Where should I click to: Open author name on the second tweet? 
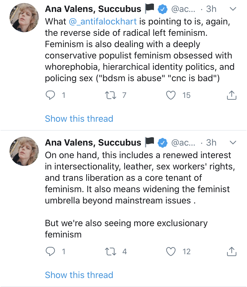click(x=93, y=143)
